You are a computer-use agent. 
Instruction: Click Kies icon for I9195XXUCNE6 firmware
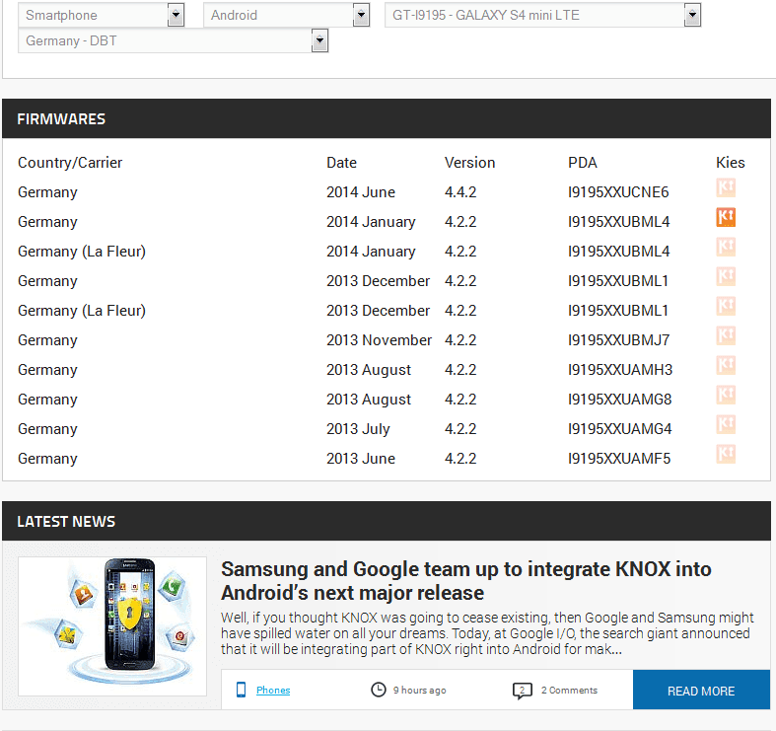pos(726,187)
